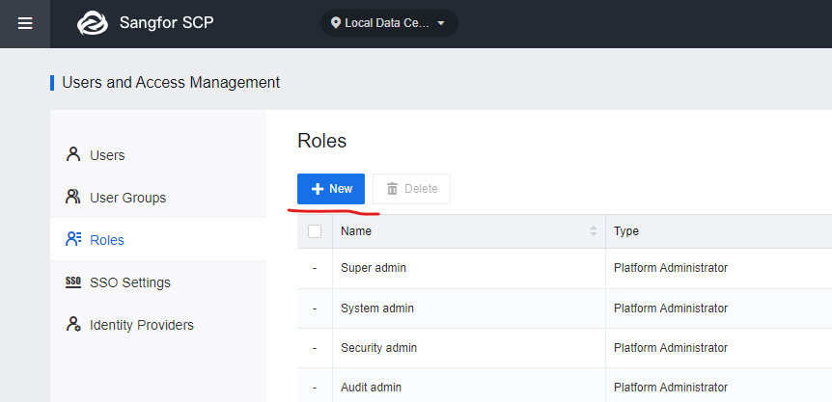Click the Roles sidebar icon
Screen dimensions: 832x402
[x=73, y=239]
